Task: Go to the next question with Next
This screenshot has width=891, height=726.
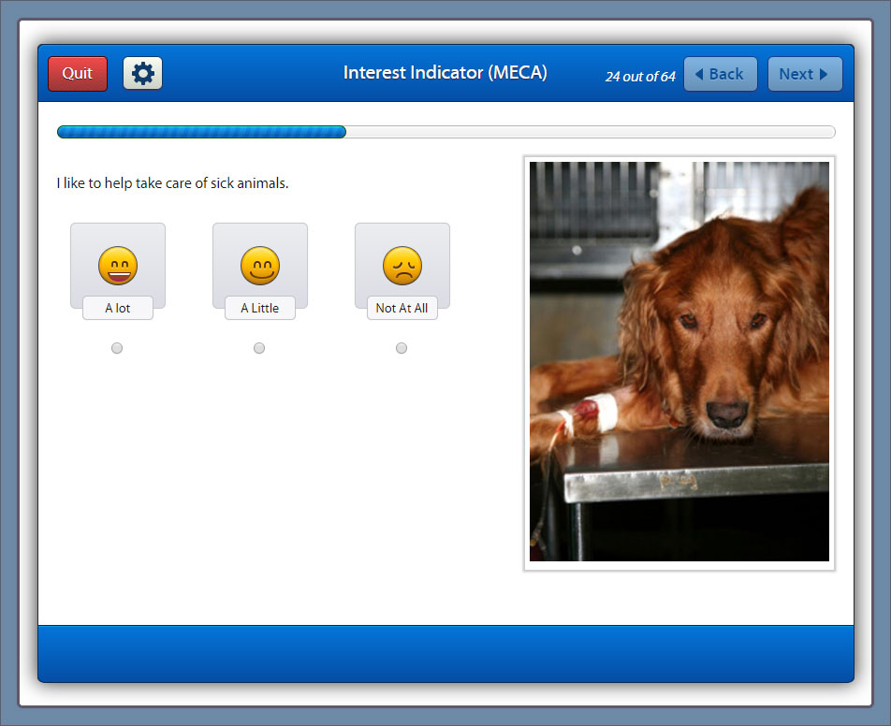Action: [x=804, y=74]
